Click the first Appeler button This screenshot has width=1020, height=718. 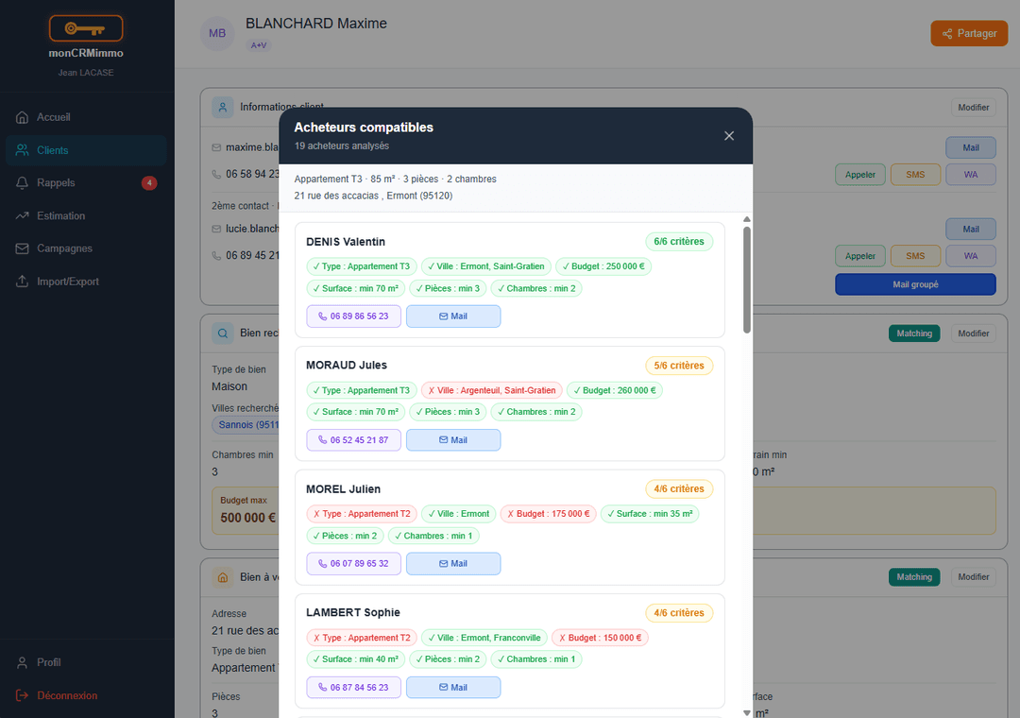pos(860,175)
